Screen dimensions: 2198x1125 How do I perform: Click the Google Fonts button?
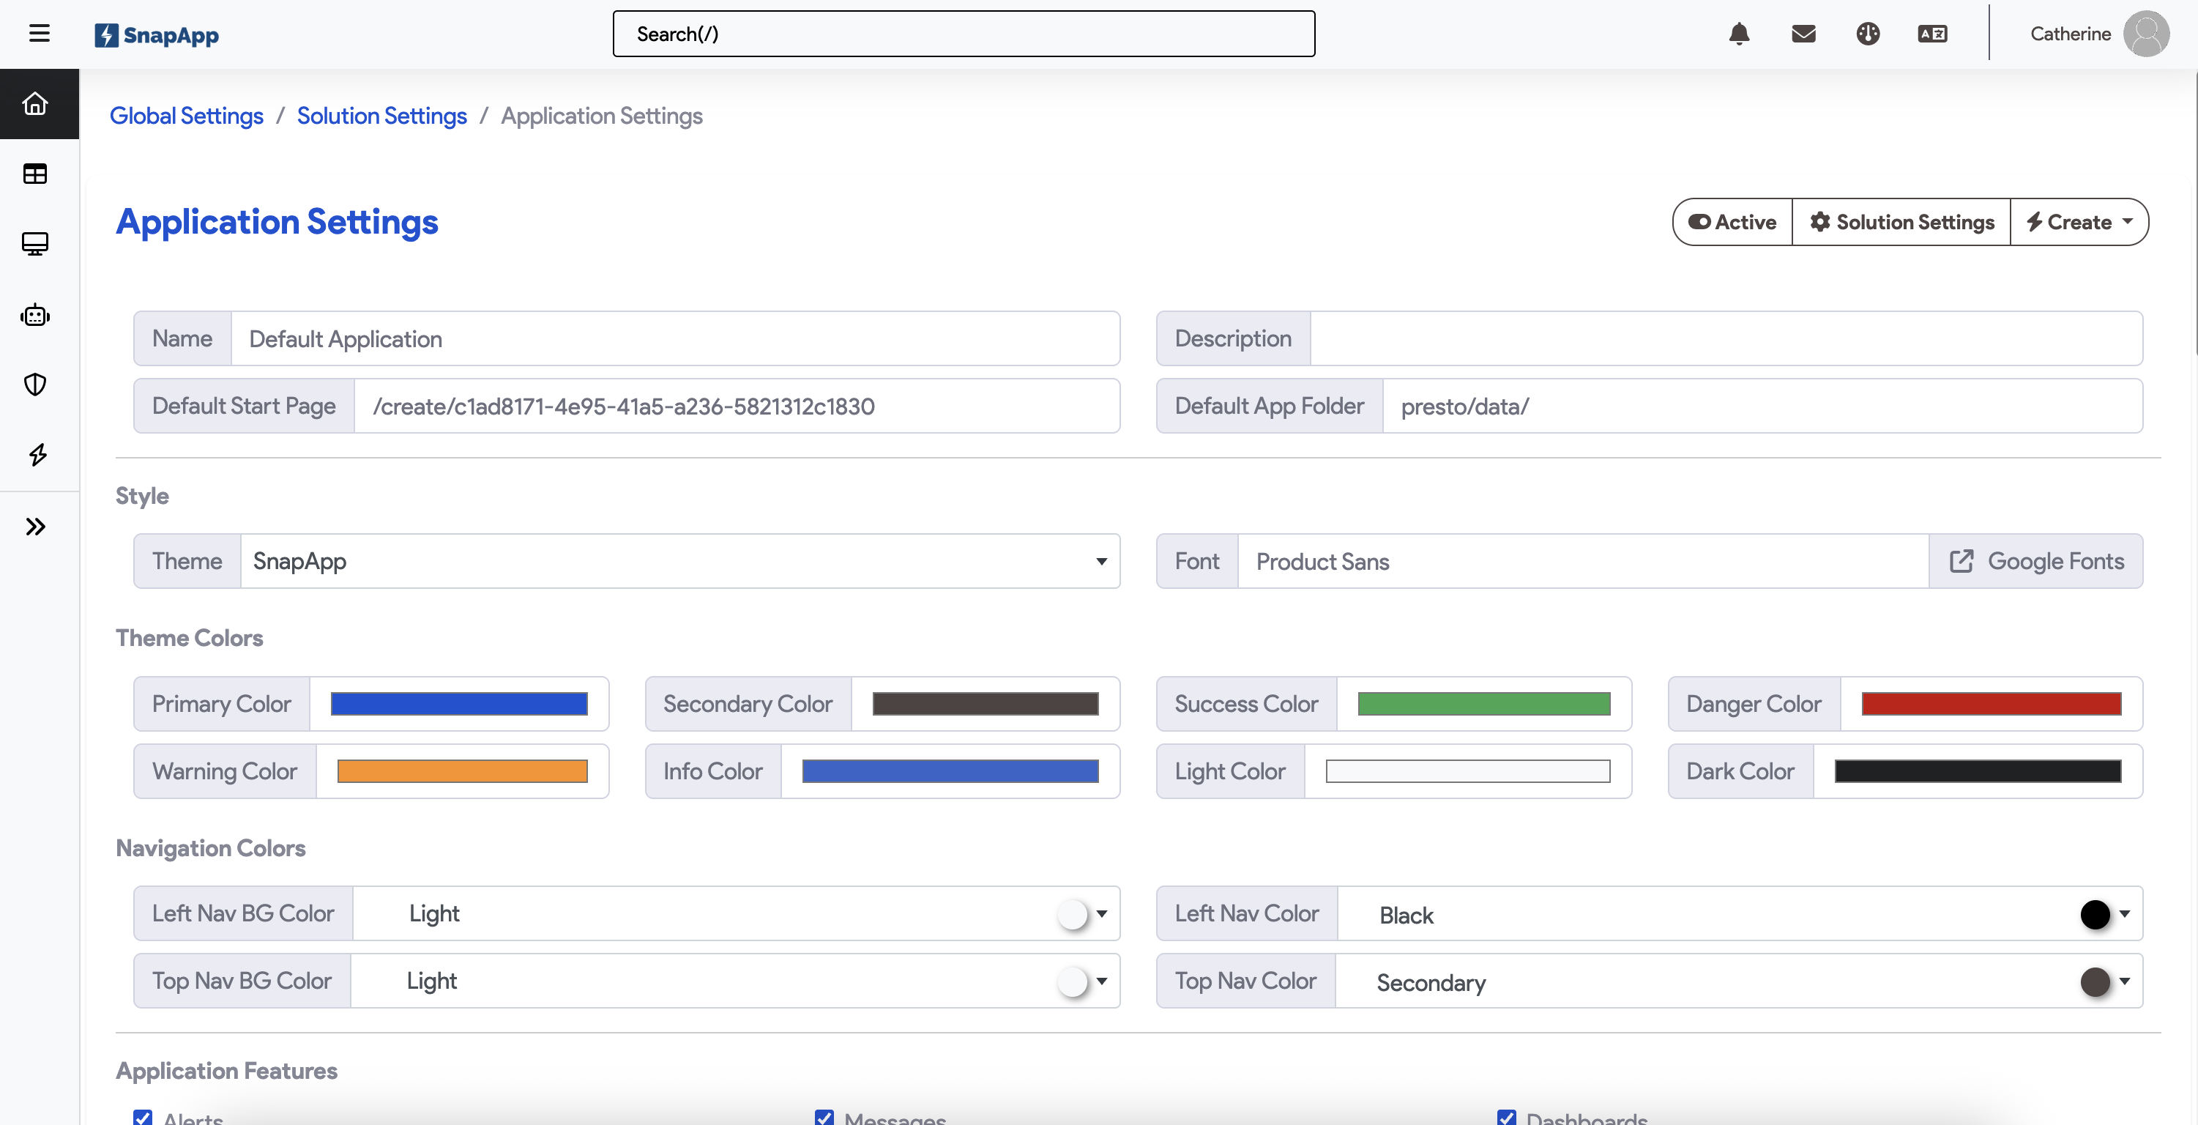point(2036,561)
